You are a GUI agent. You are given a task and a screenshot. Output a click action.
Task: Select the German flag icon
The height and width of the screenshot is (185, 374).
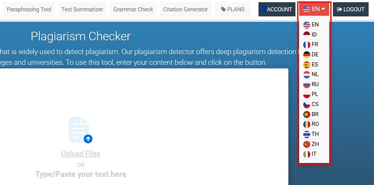(x=307, y=55)
